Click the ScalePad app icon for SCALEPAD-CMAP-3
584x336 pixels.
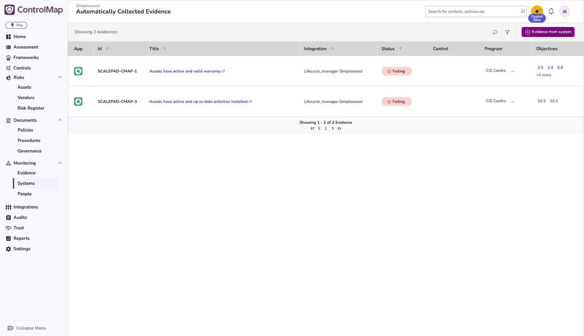(x=78, y=102)
